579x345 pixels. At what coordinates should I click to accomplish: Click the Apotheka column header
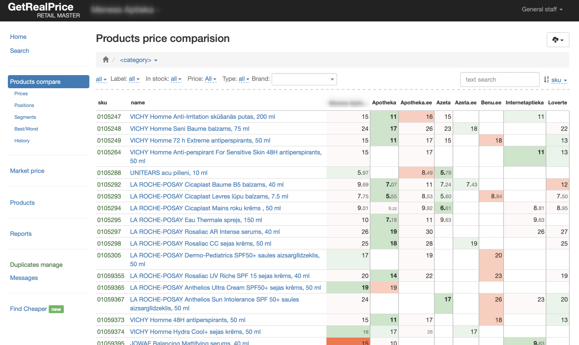[384, 103]
